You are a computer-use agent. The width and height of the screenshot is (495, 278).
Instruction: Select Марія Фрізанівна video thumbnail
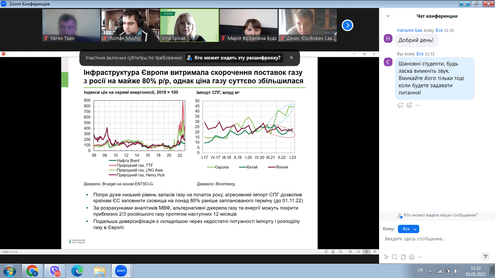249,25
